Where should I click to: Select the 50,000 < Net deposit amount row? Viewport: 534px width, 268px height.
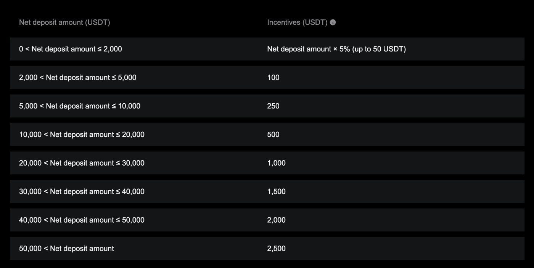tap(66, 249)
